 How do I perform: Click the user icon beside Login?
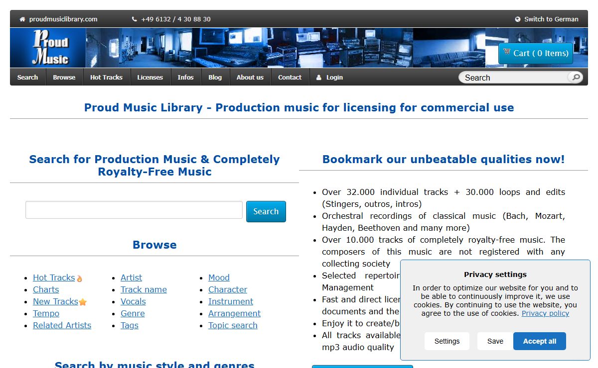pos(319,78)
